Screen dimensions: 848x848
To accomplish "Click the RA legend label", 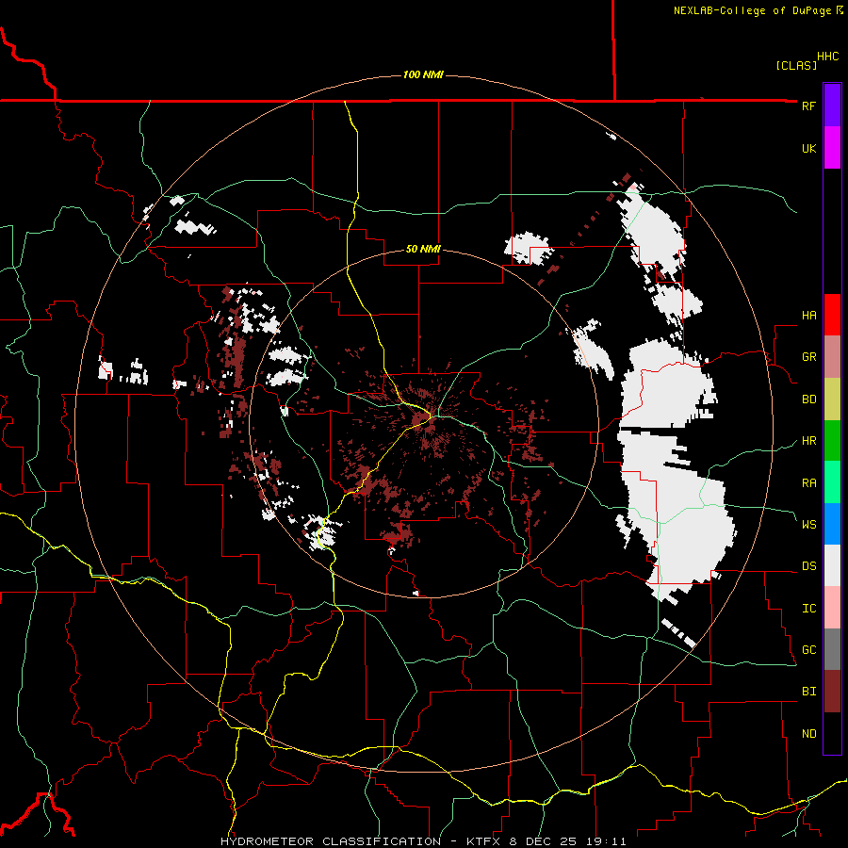I will 808,483.
